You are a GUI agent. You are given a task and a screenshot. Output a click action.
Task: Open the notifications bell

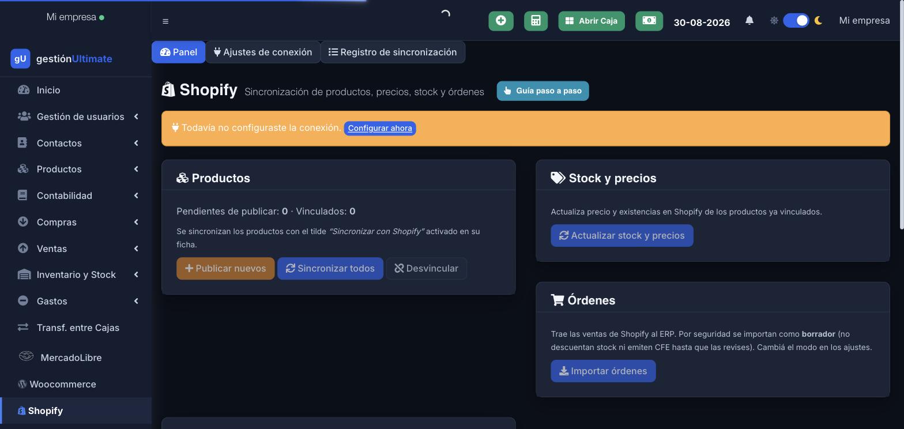click(x=749, y=20)
